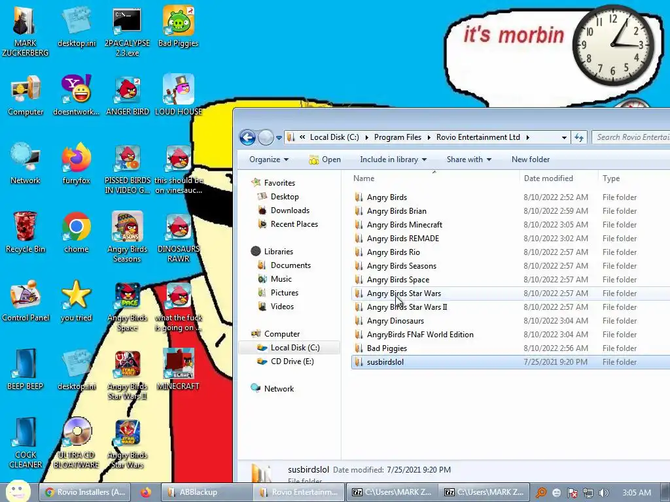The height and width of the screenshot is (502, 670).
Task: Open the Share with dropdown
Action: pos(468,159)
